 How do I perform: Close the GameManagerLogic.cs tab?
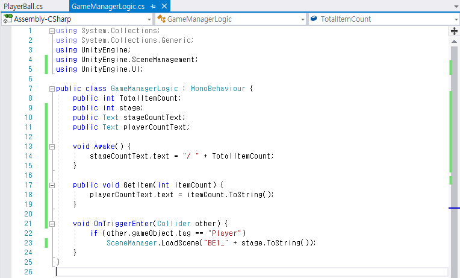tap(164, 6)
